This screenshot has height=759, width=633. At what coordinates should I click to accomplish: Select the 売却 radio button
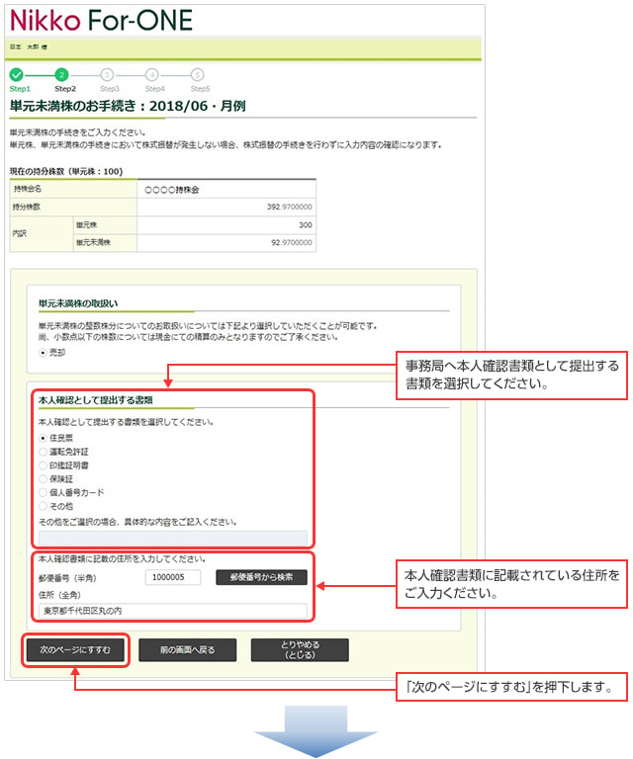(x=43, y=351)
